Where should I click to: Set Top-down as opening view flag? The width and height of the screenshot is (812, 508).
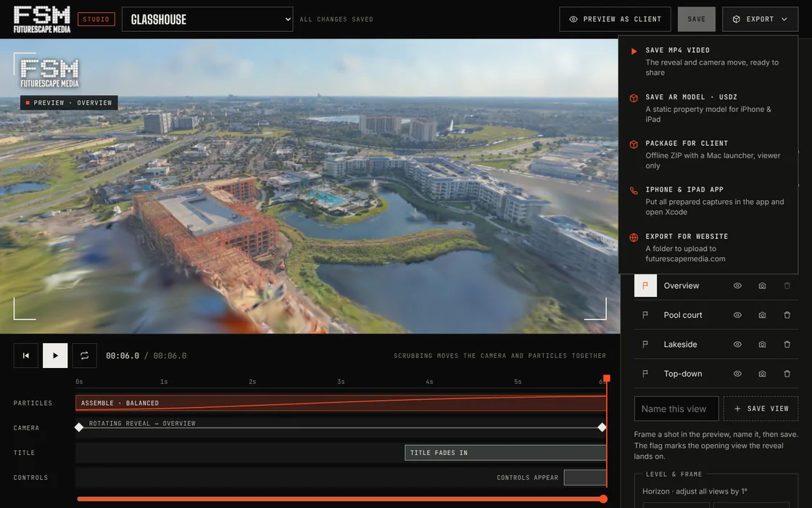coord(645,374)
